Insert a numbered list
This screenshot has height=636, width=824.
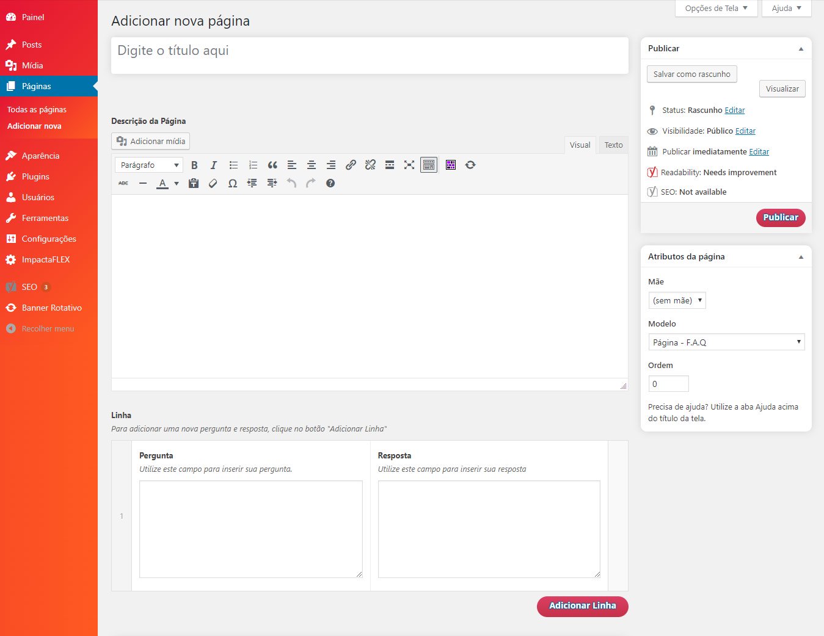point(253,165)
